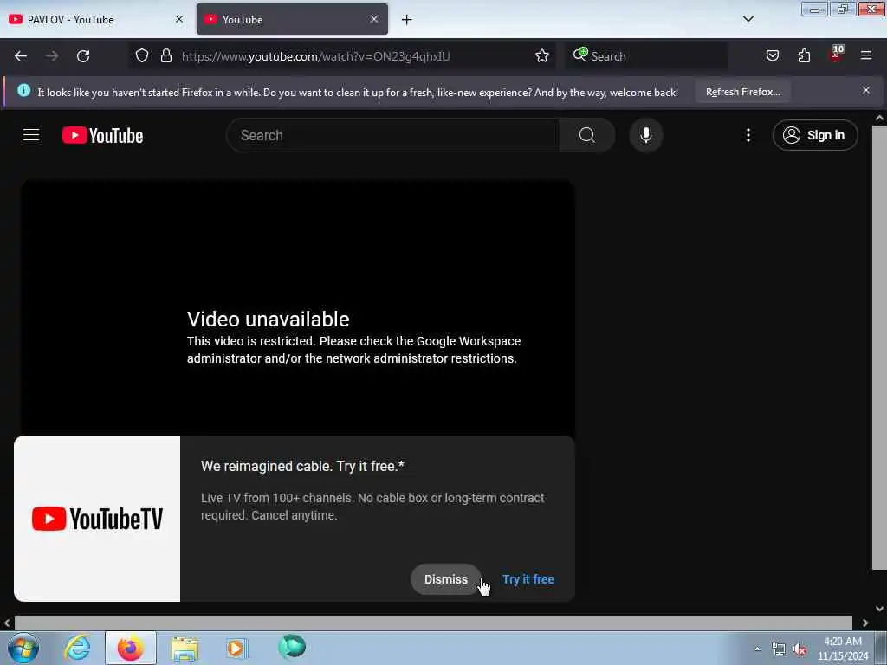Image resolution: width=887 pixels, height=665 pixels.
Task: Click the scroll down arrow of vertical scrollbar
Action: click(879, 609)
